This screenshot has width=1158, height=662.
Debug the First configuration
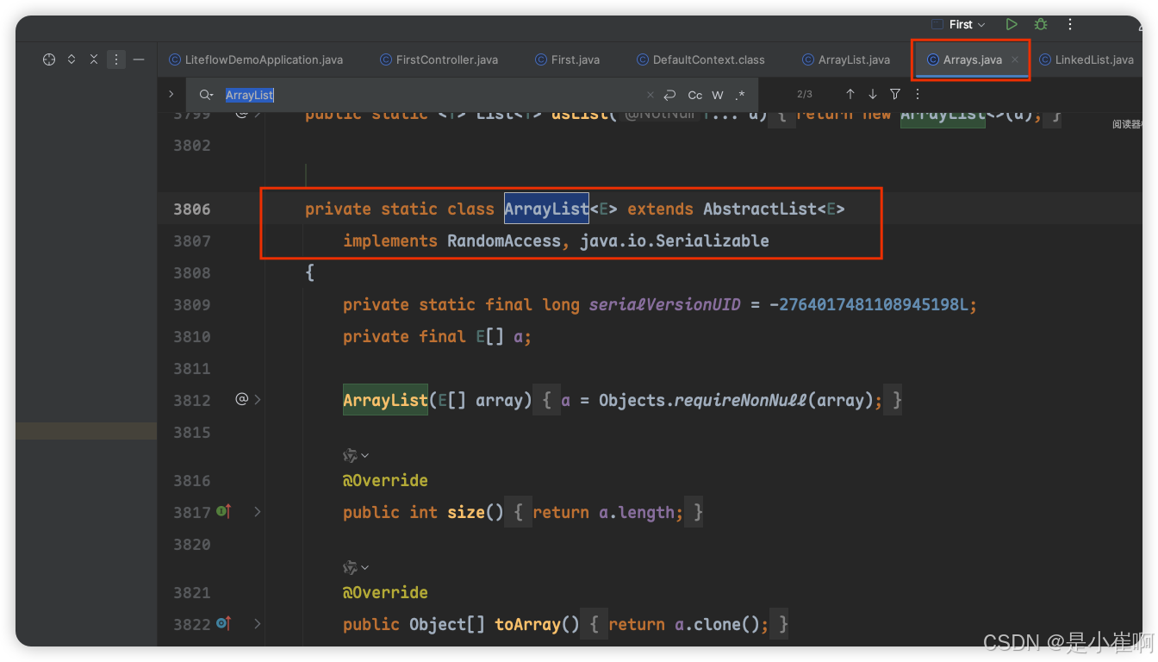coord(1041,24)
